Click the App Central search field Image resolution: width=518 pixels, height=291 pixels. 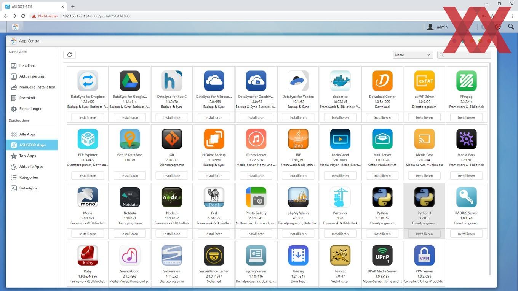pos(464,55)
